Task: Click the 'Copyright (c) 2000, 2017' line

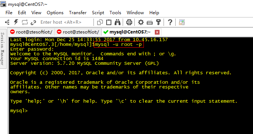Action: click(121, 73)
